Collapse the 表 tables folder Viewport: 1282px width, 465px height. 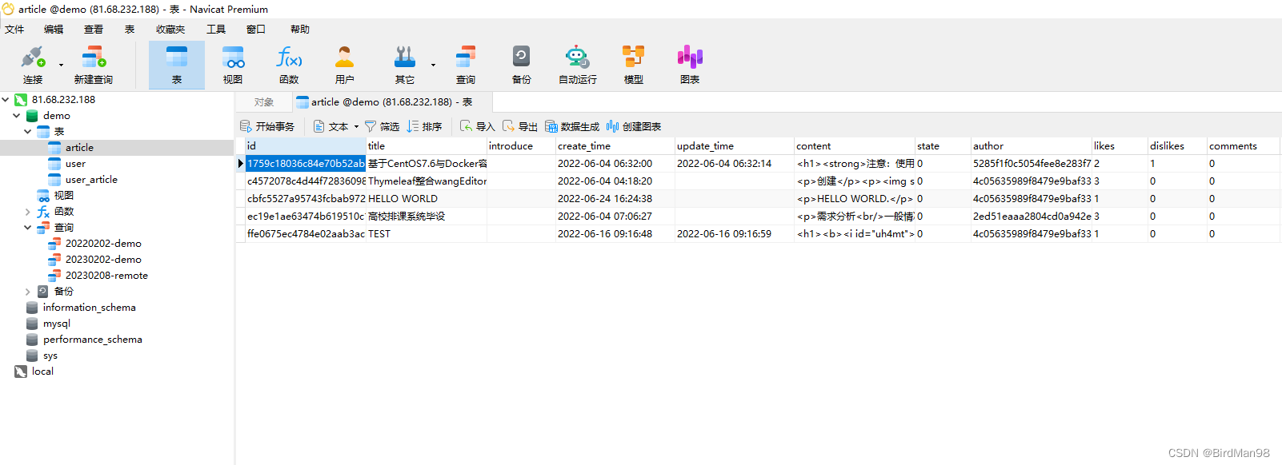(27, 132)
